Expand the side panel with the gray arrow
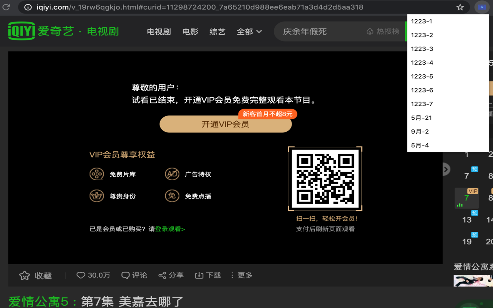The image size is (493, 308). 446,169
